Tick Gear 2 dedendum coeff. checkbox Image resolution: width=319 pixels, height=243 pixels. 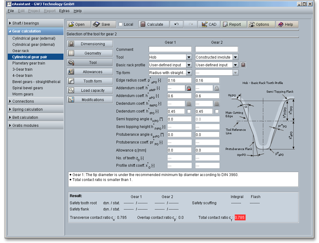point(217,111)
